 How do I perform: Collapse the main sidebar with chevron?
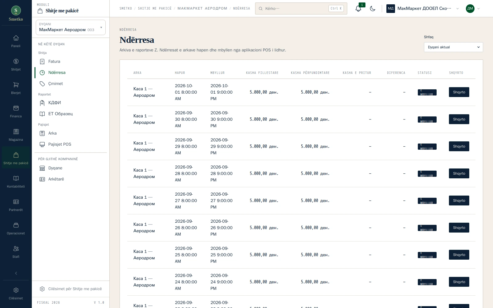16,273
